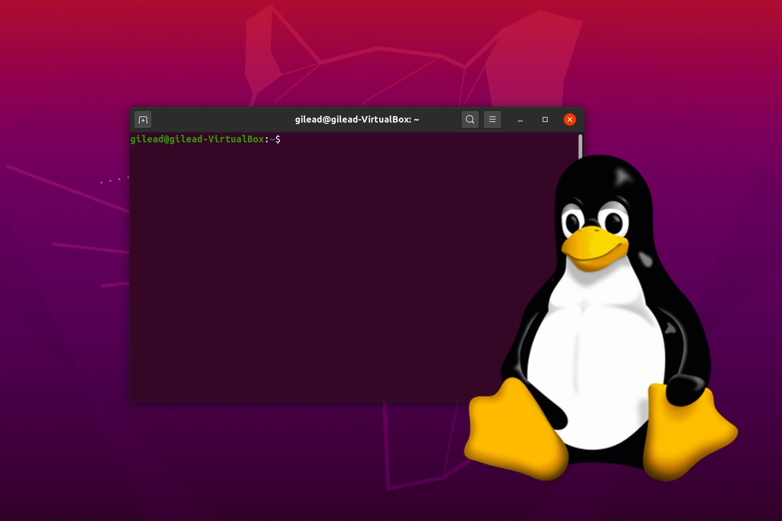
Task: Open the terminal hamburger menu
Action: click(x=492, y=120)
